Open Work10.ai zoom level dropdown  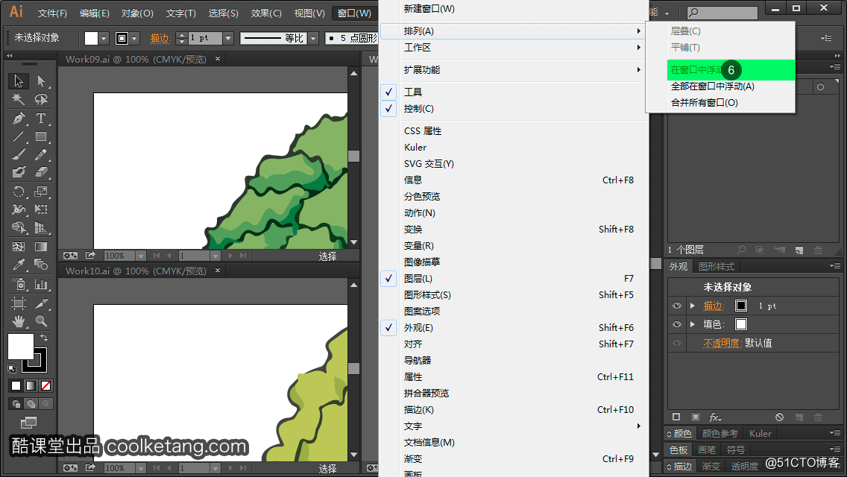pyautogui.click(x=140, y=468)
